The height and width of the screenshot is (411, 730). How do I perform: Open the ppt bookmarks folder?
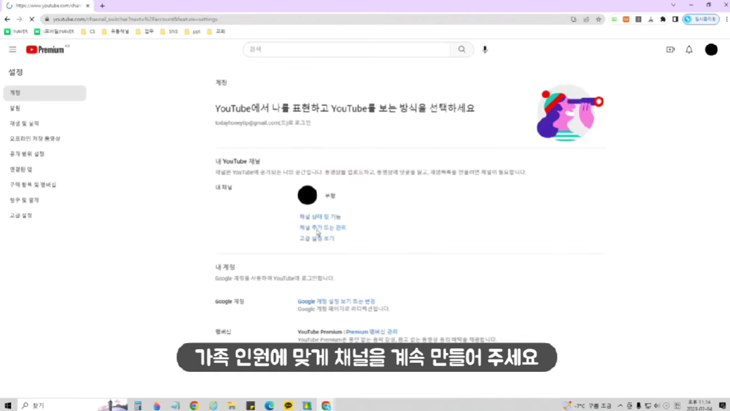[x=192, y=31]
